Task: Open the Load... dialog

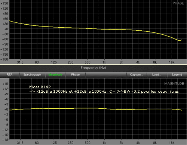Action: (x=157, y=75)
